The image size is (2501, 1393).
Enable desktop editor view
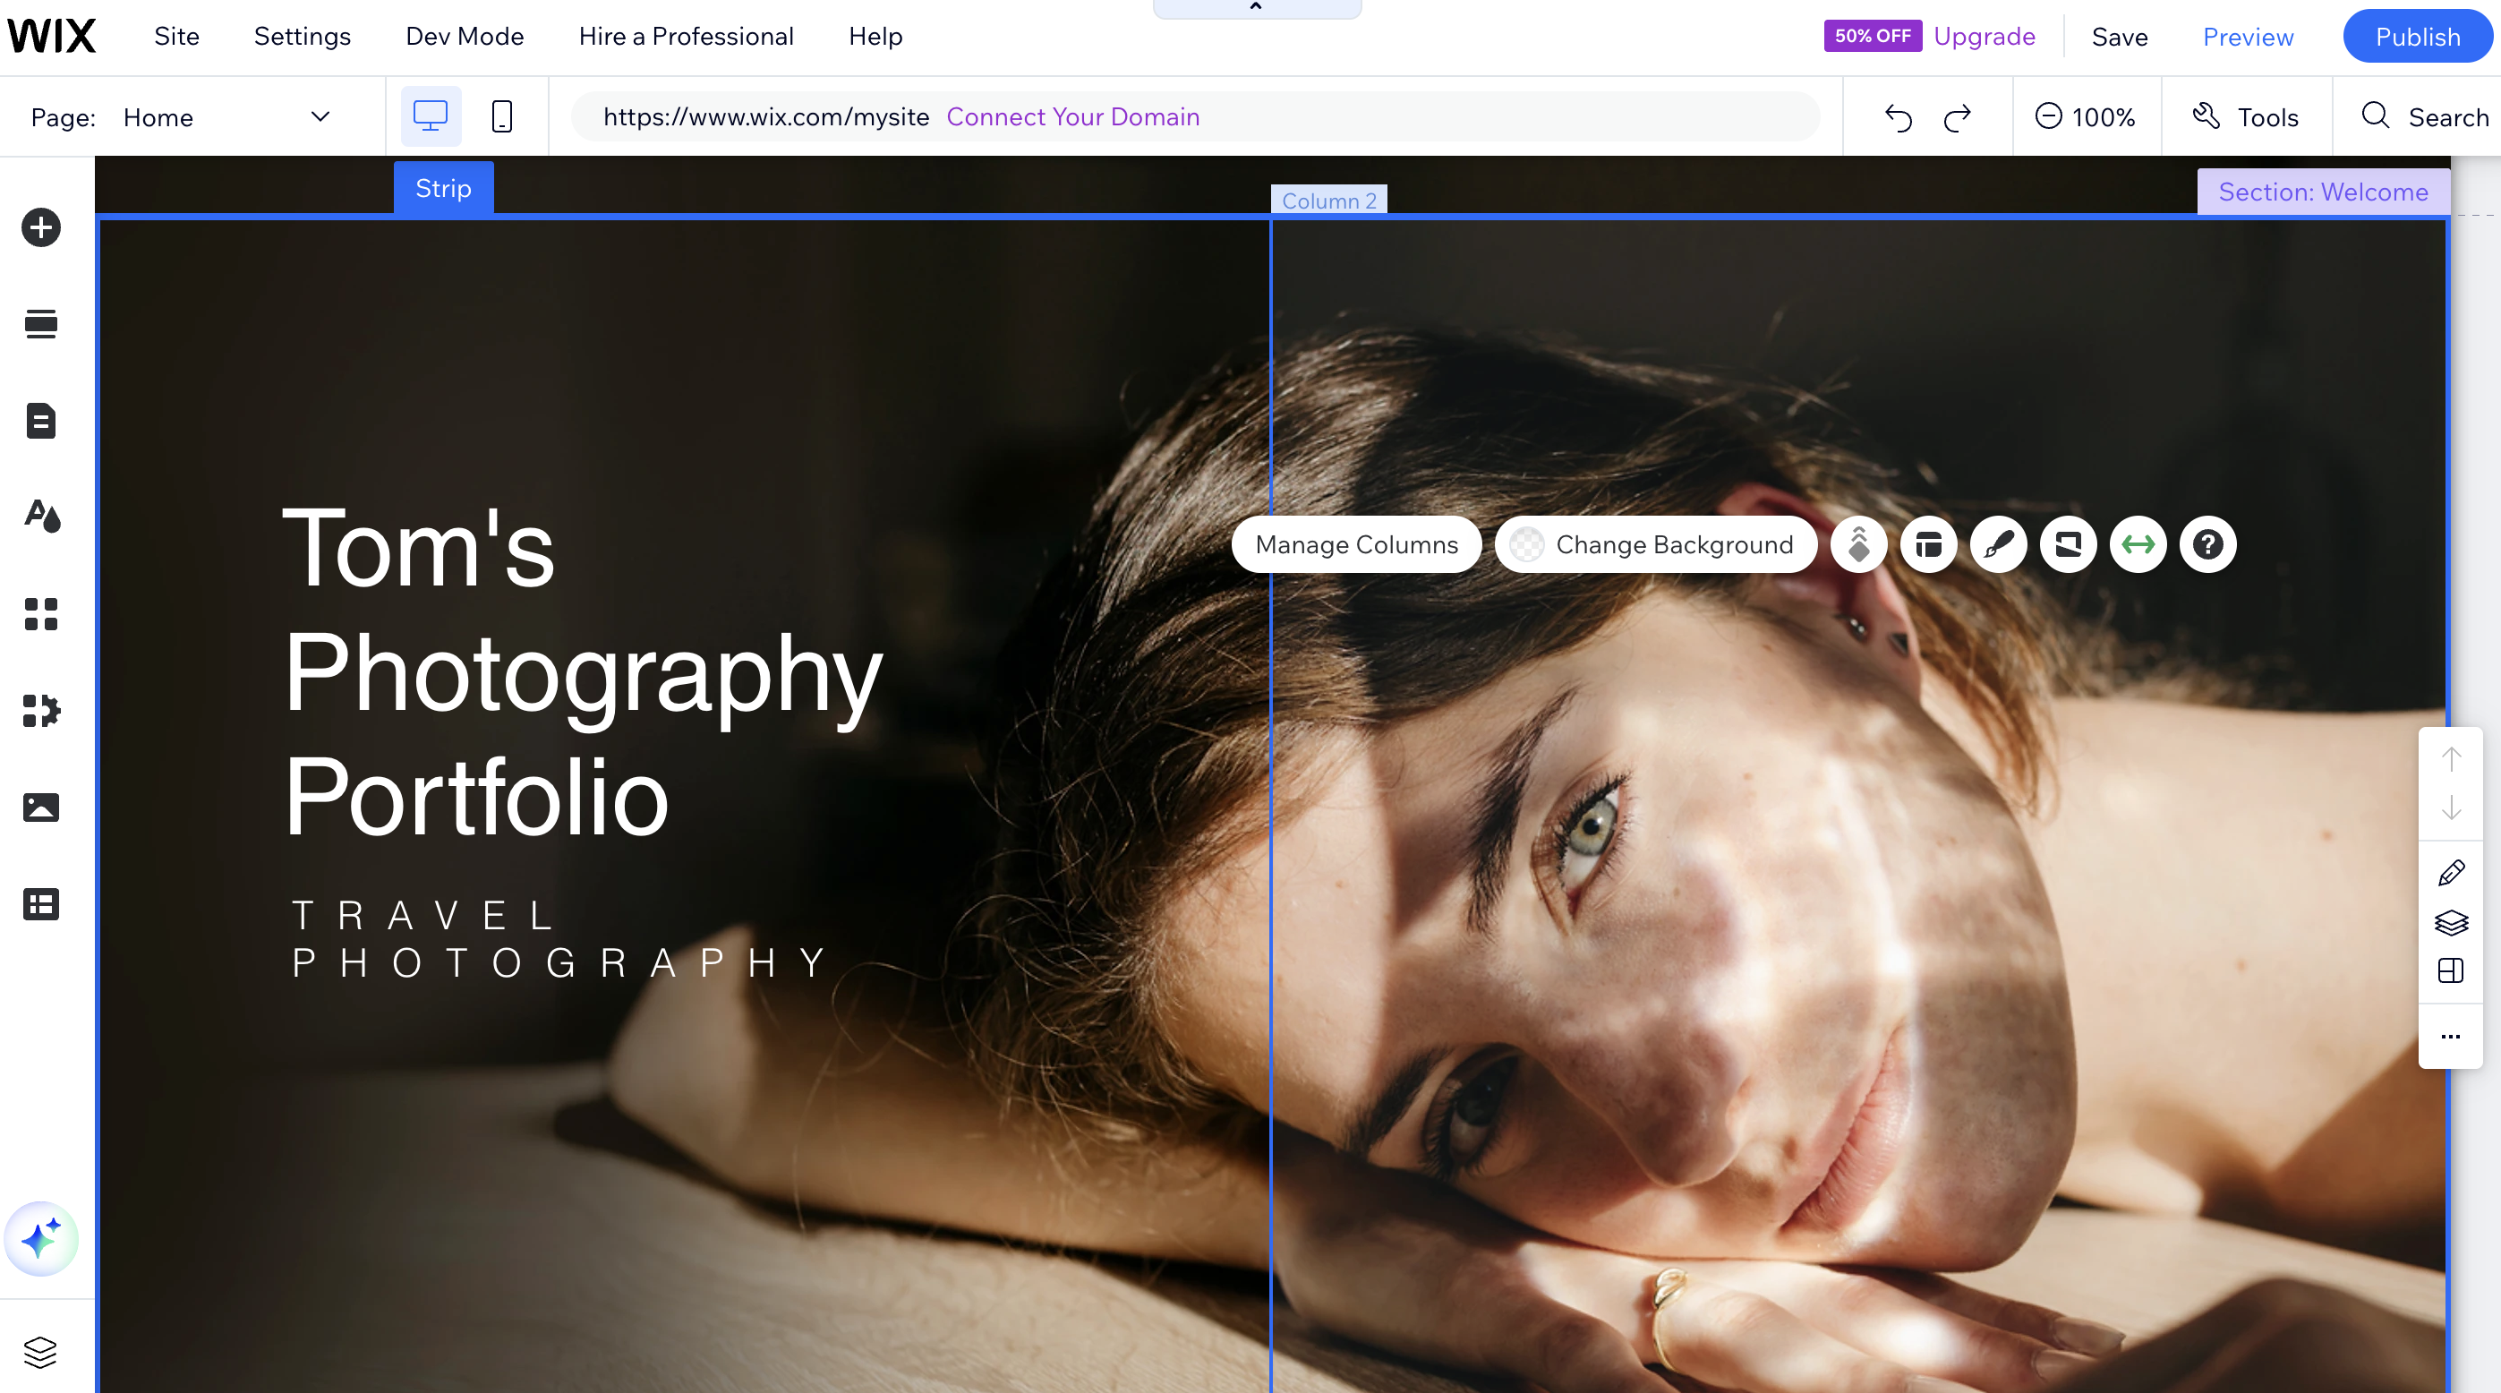(x=430, y=115)
